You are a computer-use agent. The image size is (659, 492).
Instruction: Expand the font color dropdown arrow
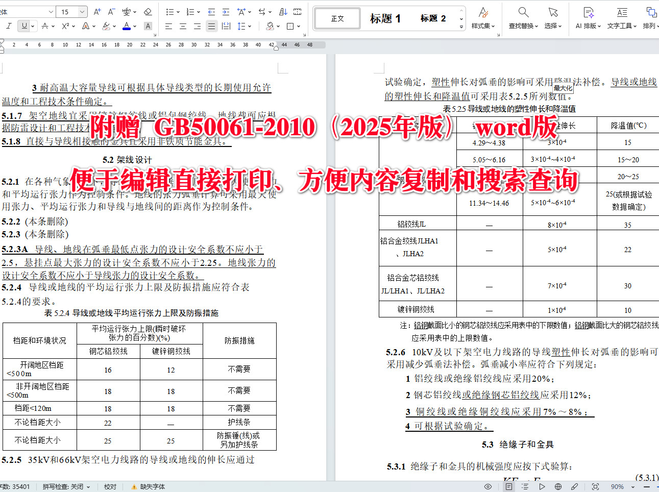(x=134, y=27)
